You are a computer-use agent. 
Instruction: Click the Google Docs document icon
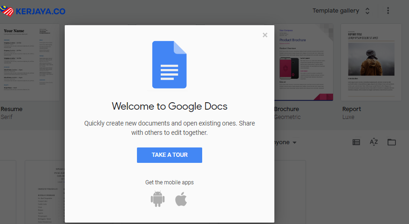point(169,64)
